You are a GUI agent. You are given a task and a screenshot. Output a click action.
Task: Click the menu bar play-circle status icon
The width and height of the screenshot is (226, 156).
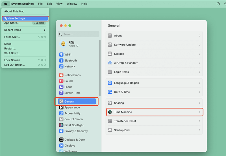[x=218, y=4]
